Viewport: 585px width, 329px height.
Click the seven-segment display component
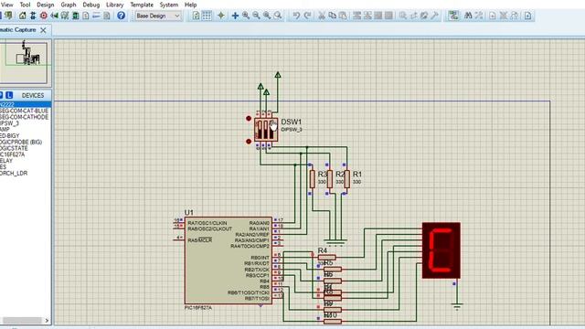coord(441,250)
